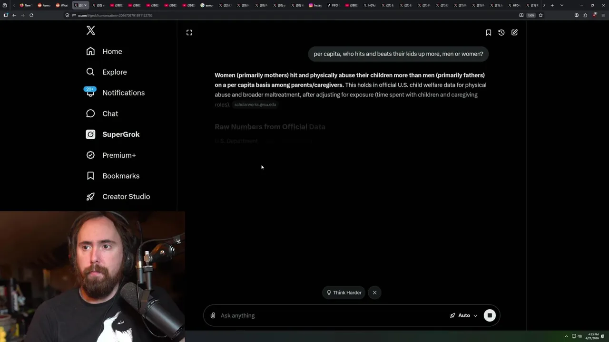This screenshot has height=342, width=609.
Task: Click the SuperGrok logo icon
Action: point(90,134)
